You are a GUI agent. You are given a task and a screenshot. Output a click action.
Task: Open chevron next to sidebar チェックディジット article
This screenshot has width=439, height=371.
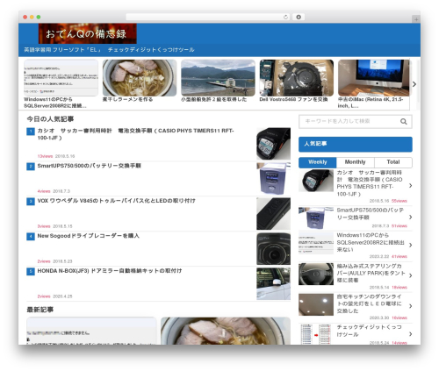click(411, 334)
